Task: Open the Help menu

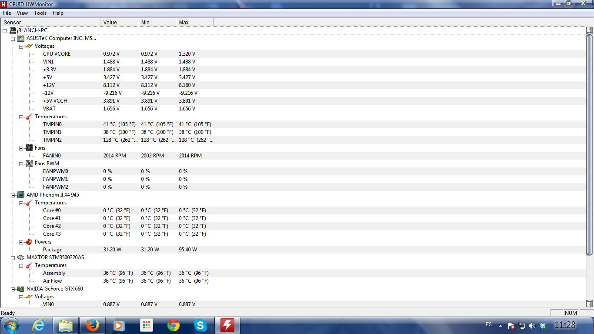Action: click(58, 13)
